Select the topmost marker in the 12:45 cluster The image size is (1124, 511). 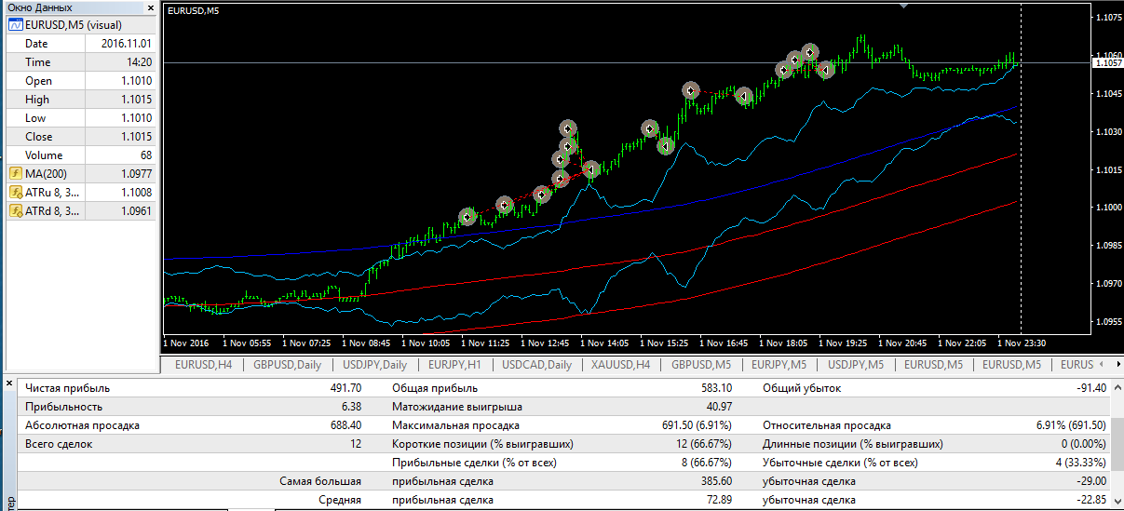(568, 128)
